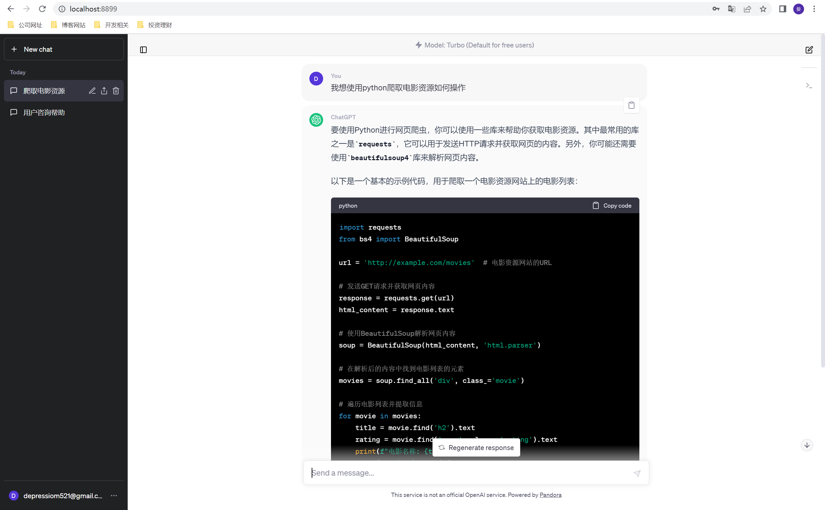
Task: Click the new edit/compose icon top right
Action: coord(809,49)
